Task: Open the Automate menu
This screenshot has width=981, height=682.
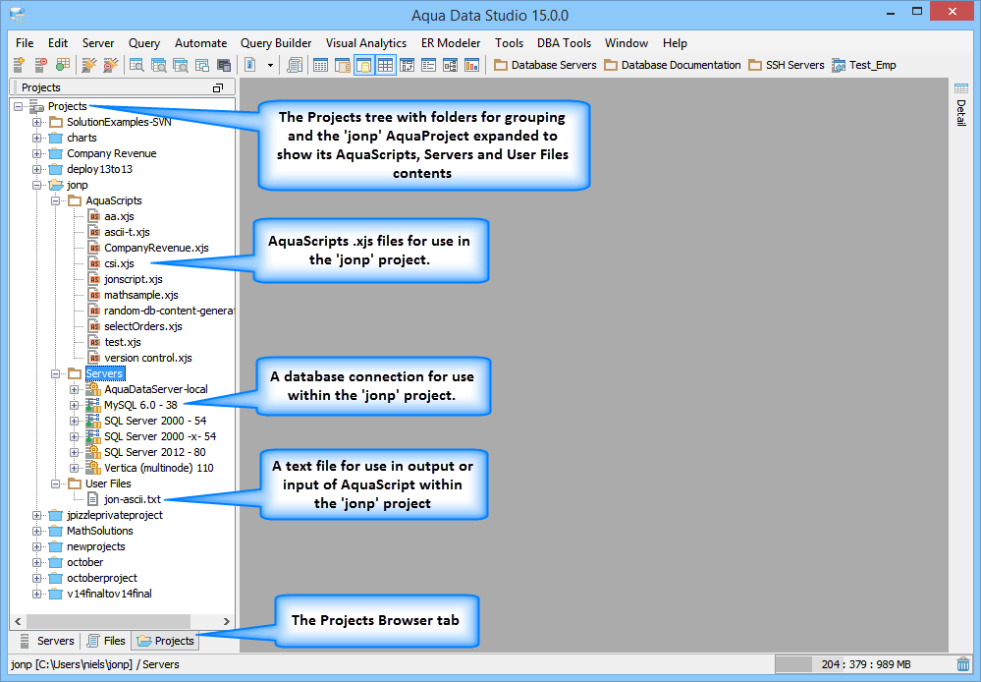Action: (201, 43)
